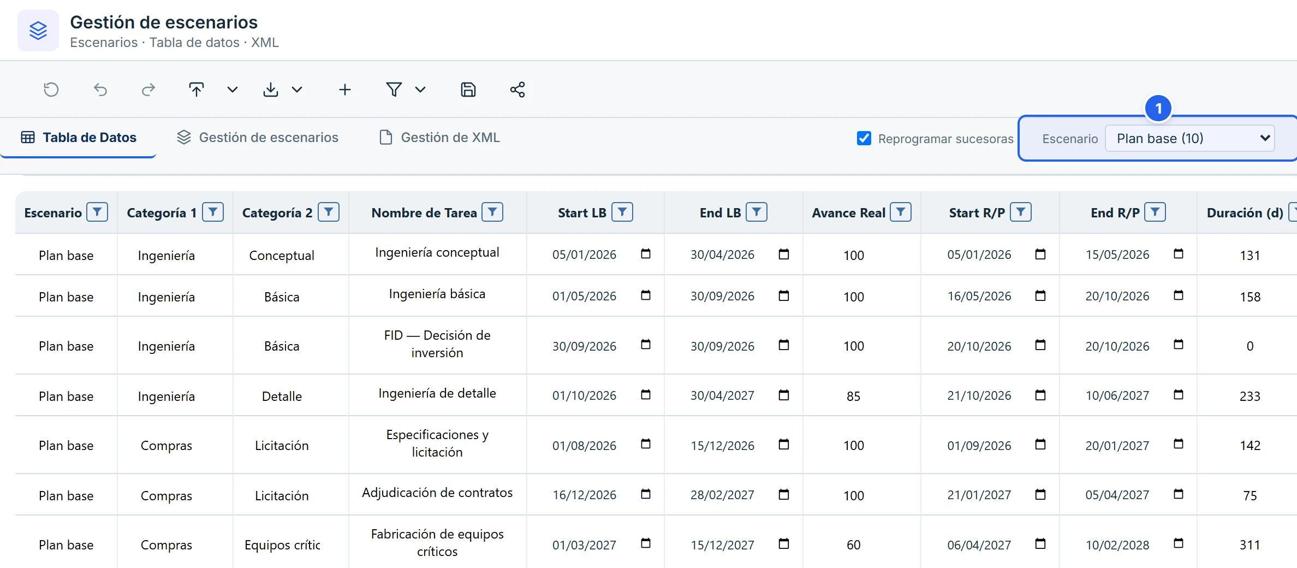
Task: Click Avance Real value 85
Action: [x=854, y=397]
